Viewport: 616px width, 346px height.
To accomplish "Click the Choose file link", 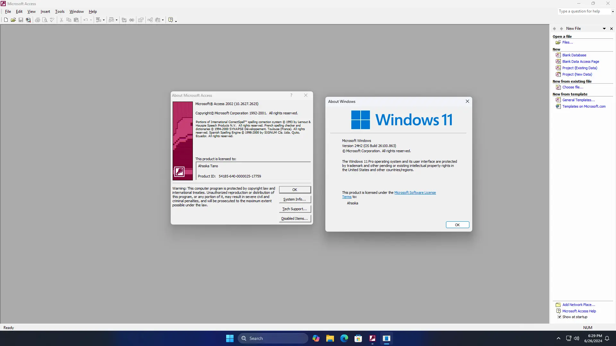I will [x=573, y=87].
